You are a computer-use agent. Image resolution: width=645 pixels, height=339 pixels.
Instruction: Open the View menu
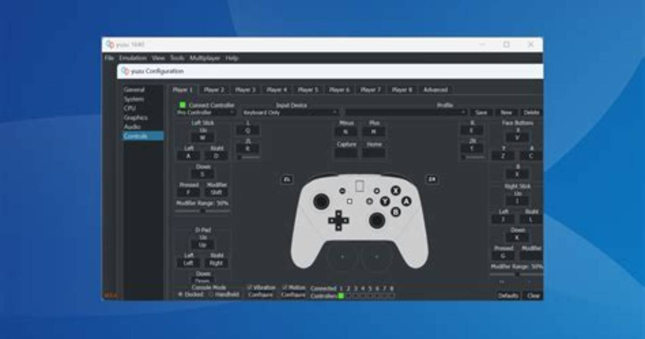158,58
